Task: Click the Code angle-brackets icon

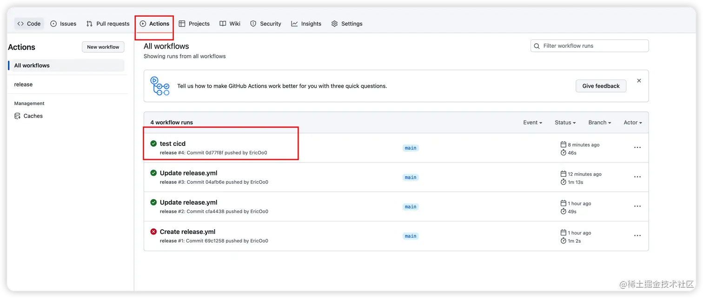Action: pos(20,24)
